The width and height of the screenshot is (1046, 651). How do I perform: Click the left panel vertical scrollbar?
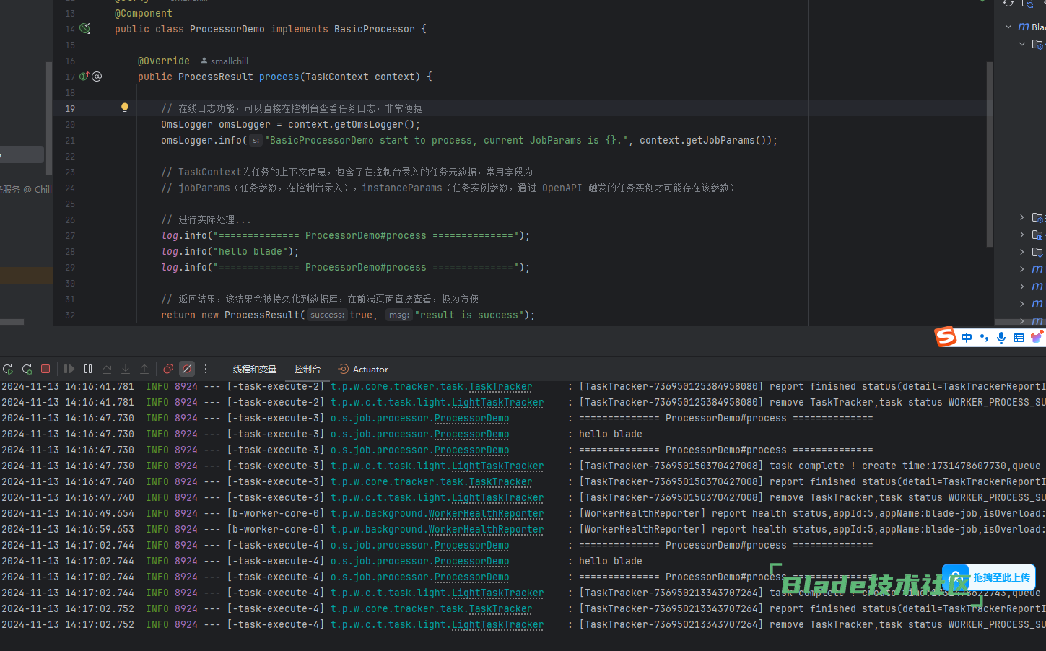49,118
